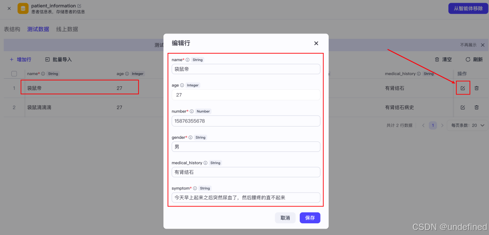Click the medical_history input in dialog

246,172
